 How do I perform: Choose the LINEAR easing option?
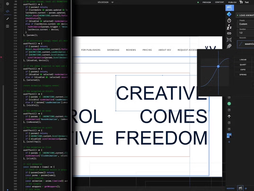(x=243, y=60)
